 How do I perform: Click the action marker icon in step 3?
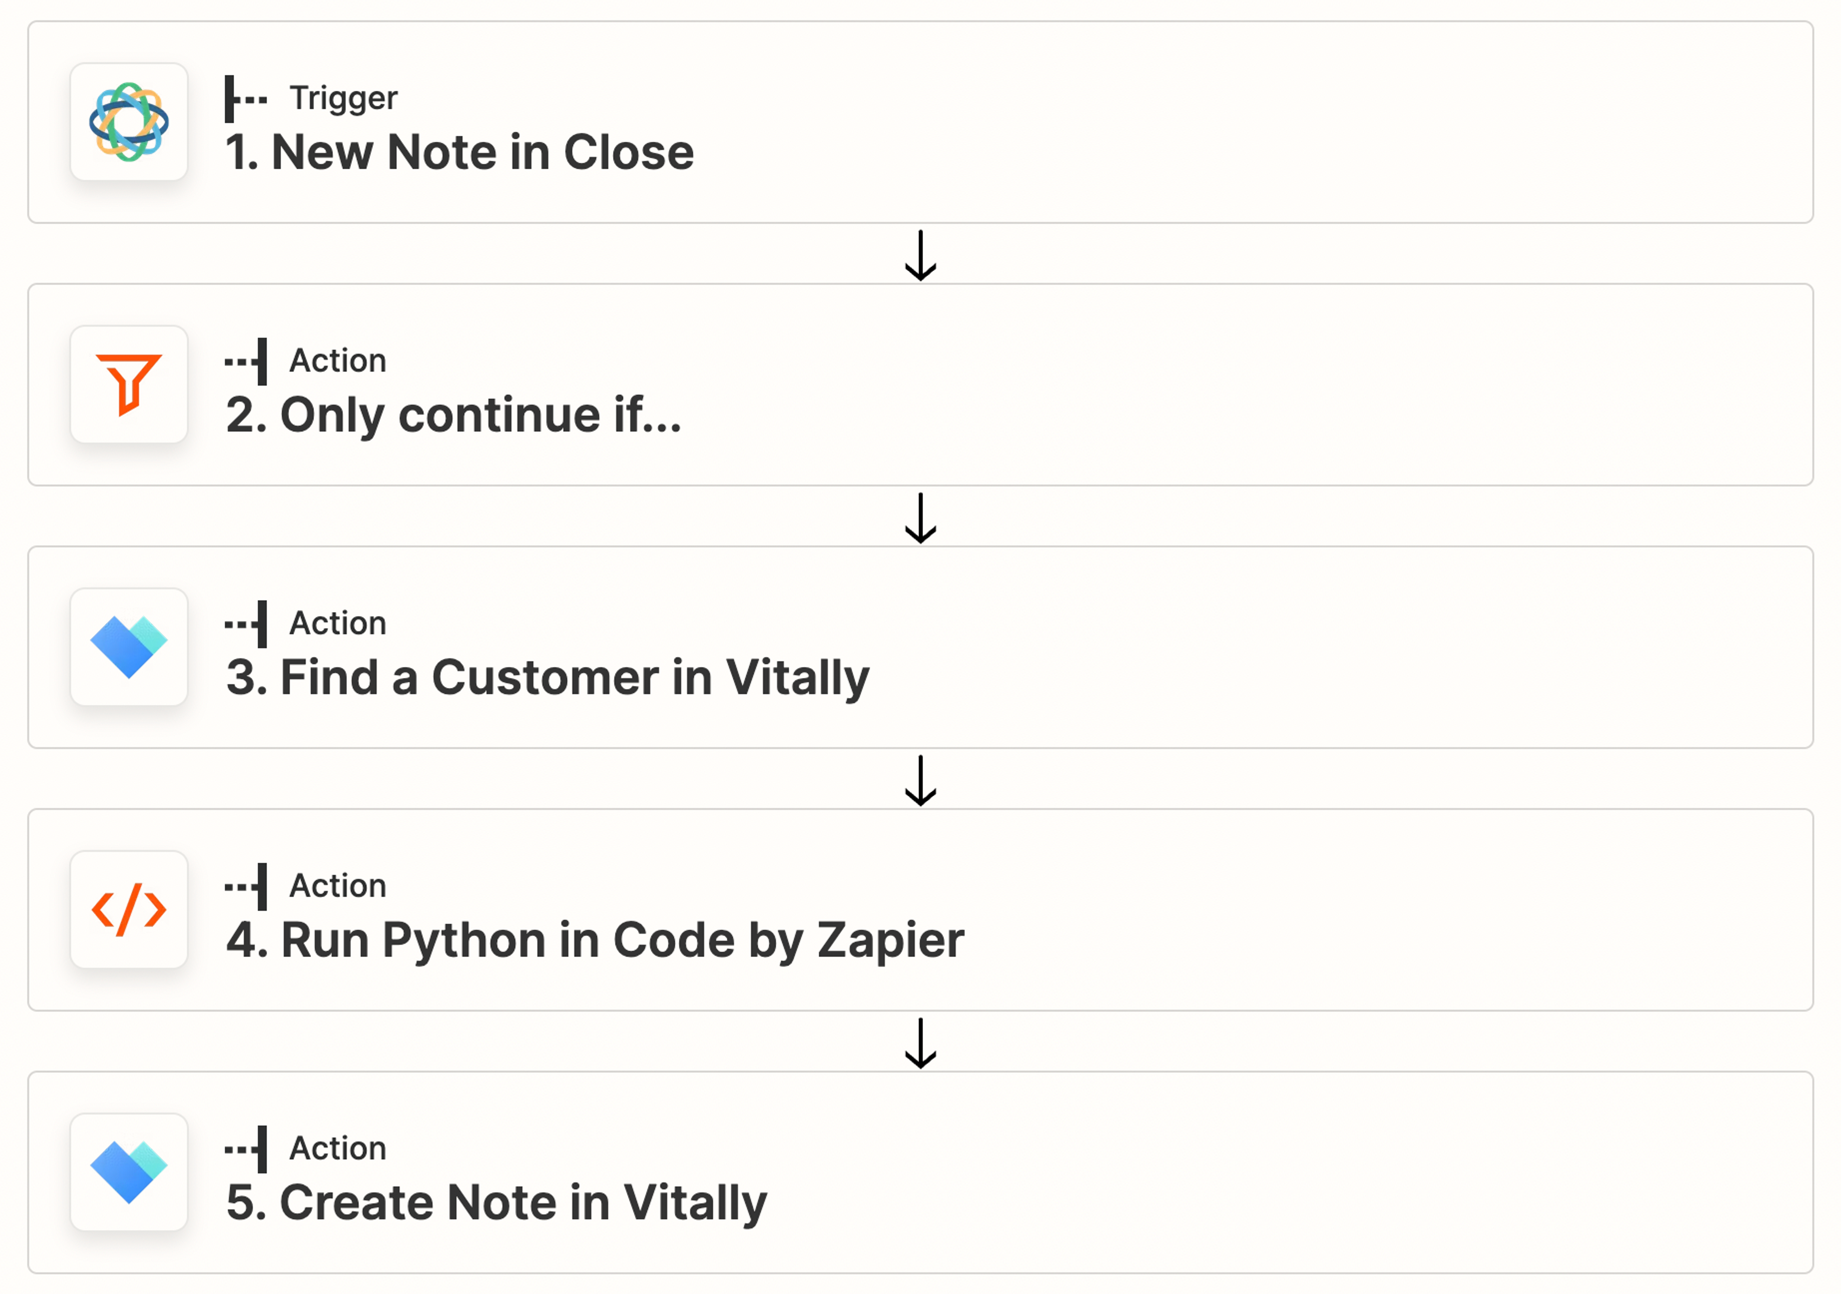246,624
